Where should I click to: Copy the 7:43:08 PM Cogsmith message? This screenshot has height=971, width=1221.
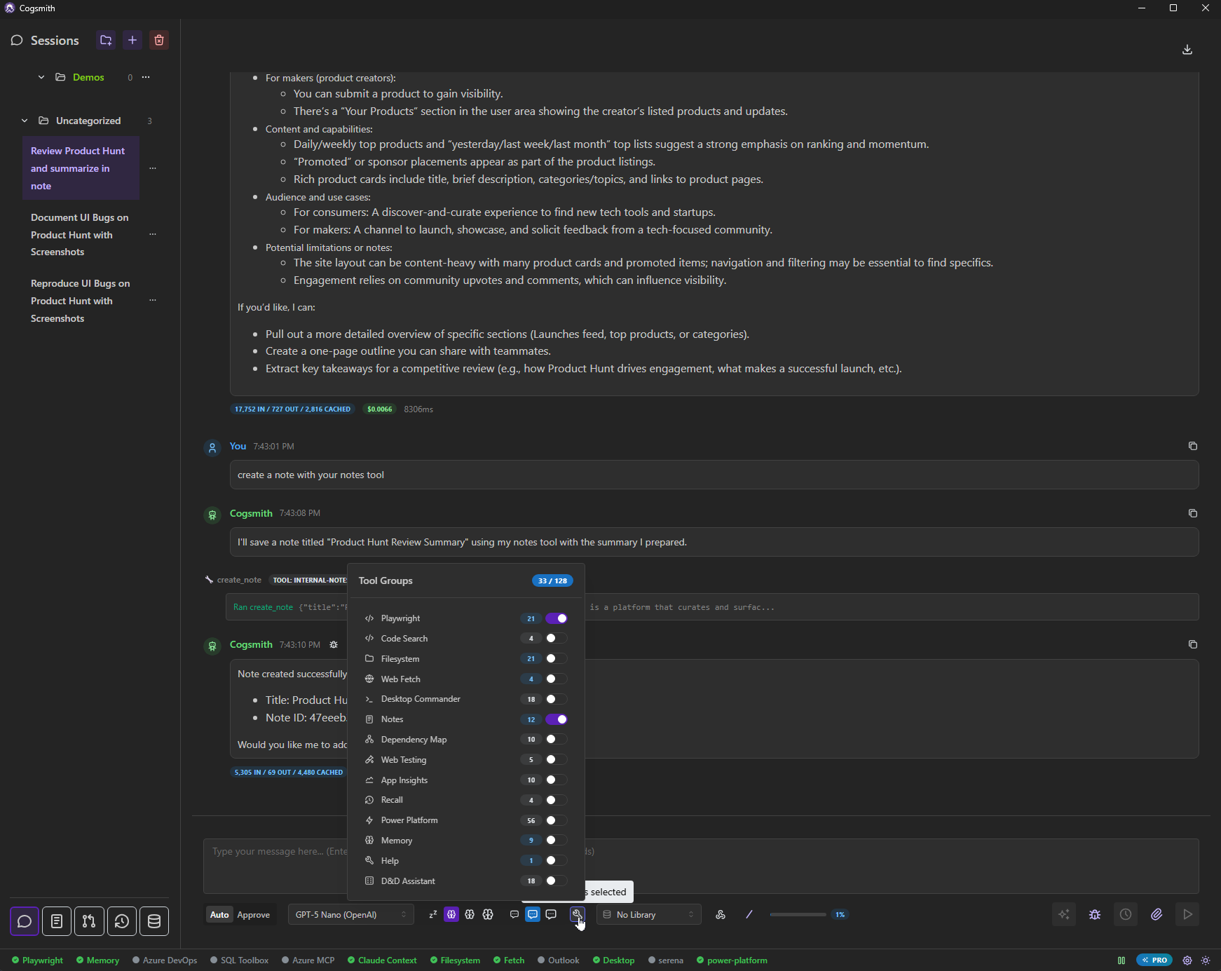click(x=1193, y=513)
